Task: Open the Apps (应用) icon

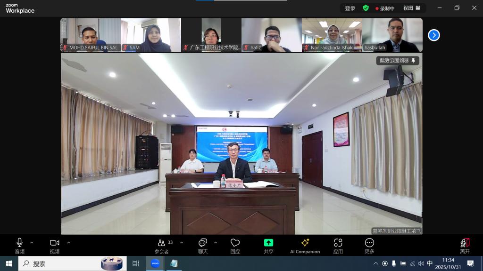Action: click(338, 246)
